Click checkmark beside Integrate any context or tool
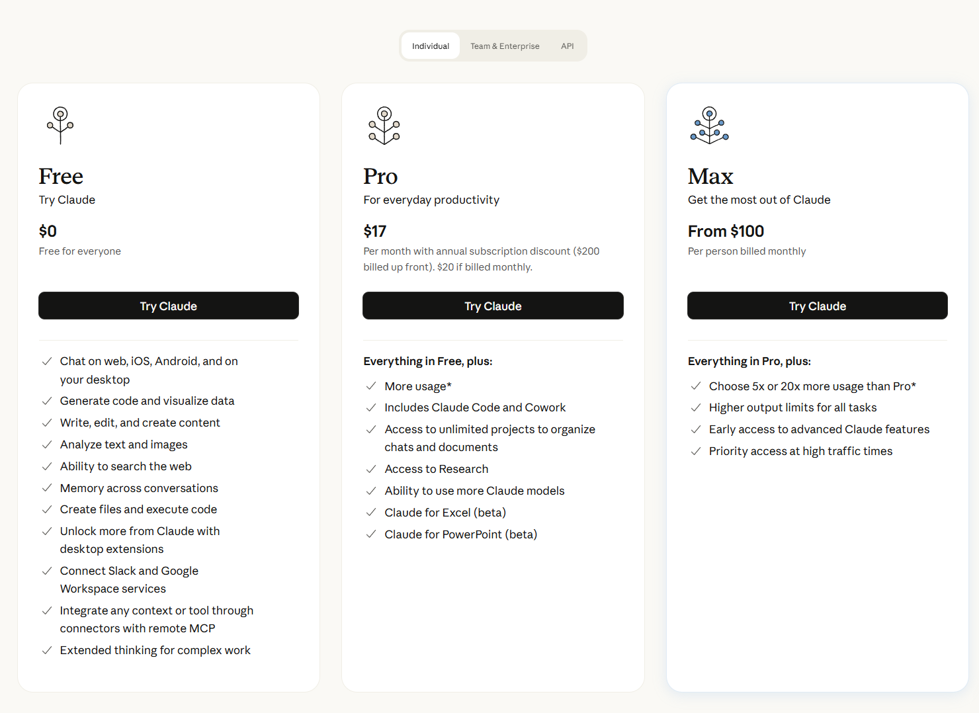Viewport: 979px width, 713px height. tap(47, 610)
